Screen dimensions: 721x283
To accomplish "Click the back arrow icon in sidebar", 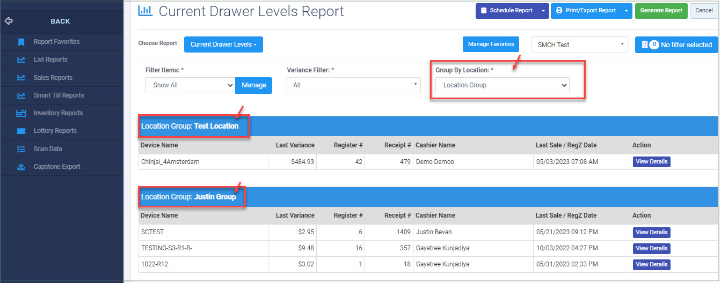I will coord(8,21).
